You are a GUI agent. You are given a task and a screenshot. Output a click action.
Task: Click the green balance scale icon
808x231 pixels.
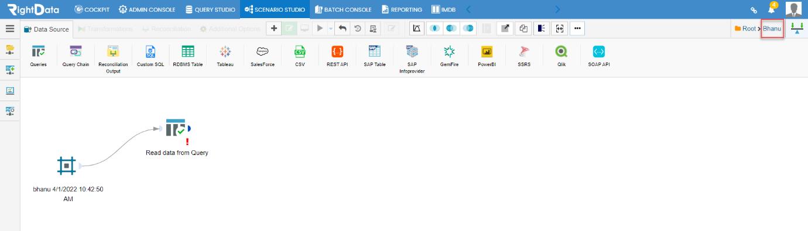click(x=797, y=29)
